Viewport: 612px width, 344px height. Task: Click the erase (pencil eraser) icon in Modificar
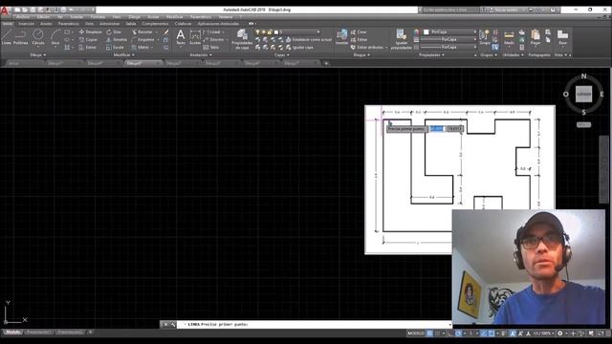click(165, 32)
